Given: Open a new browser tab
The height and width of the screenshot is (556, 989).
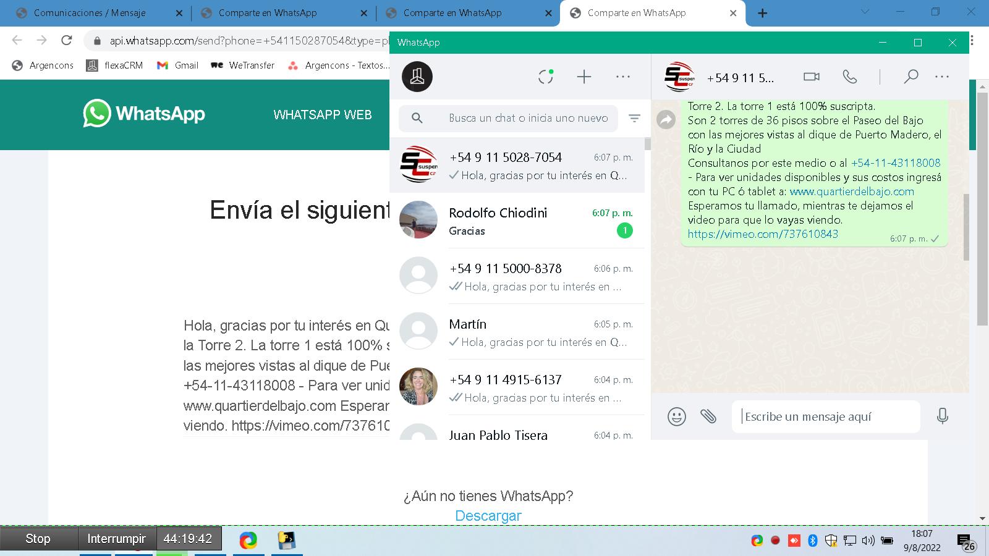Looking at the screenshot, I should [763, 13].
